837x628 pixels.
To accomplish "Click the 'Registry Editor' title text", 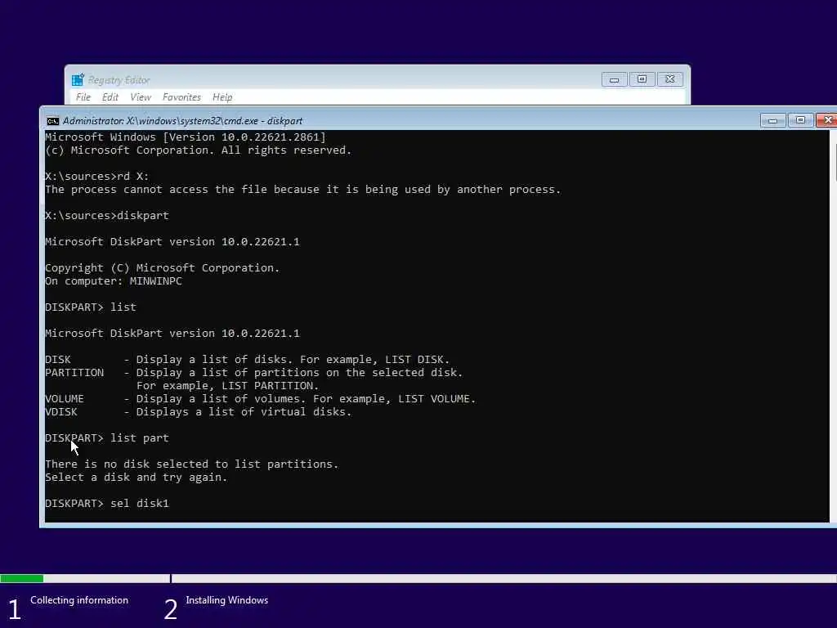I will pyautogui.click(x=119, y=80).
